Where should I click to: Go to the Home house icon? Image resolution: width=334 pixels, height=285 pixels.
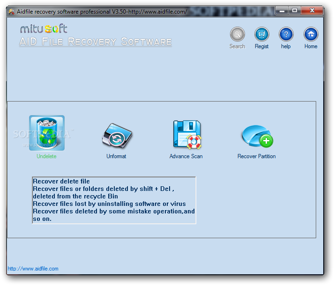click(311, 35)
